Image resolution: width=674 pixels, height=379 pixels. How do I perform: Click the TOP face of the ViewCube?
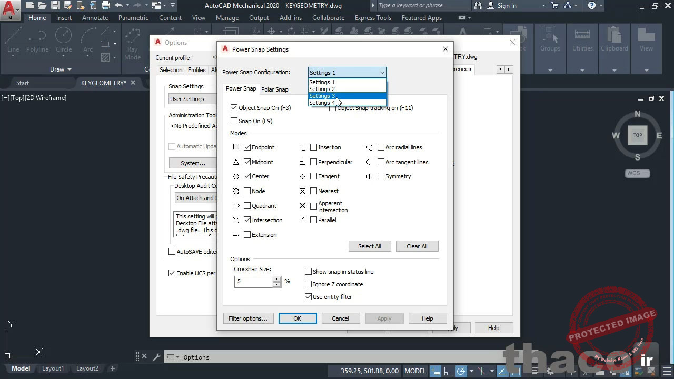[x=637, y=135]
